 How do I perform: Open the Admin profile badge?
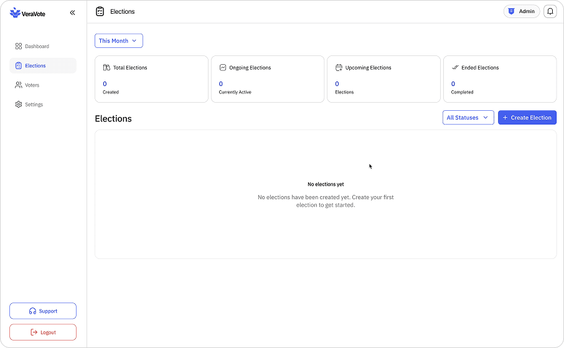coord(521,11)
